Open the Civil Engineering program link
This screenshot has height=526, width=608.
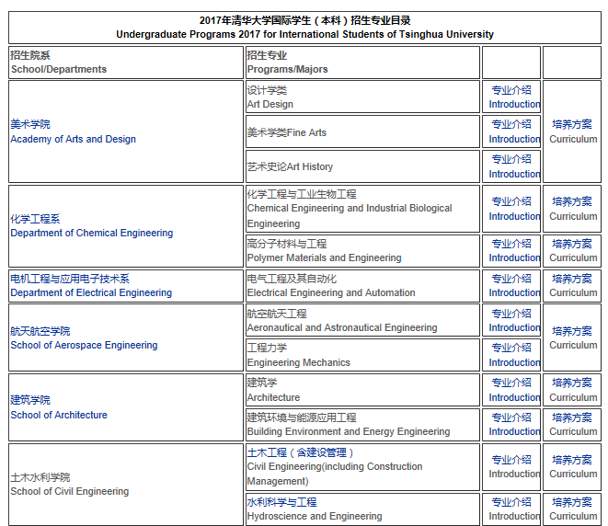pyautogui.click(x=301, y=452)
